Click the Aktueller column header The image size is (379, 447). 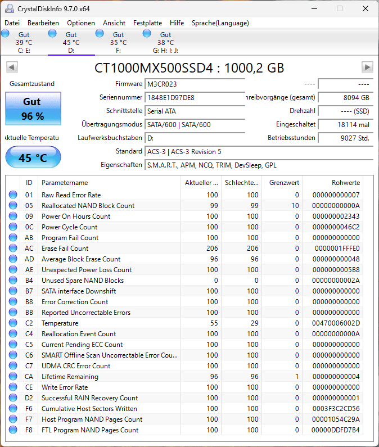201,183
